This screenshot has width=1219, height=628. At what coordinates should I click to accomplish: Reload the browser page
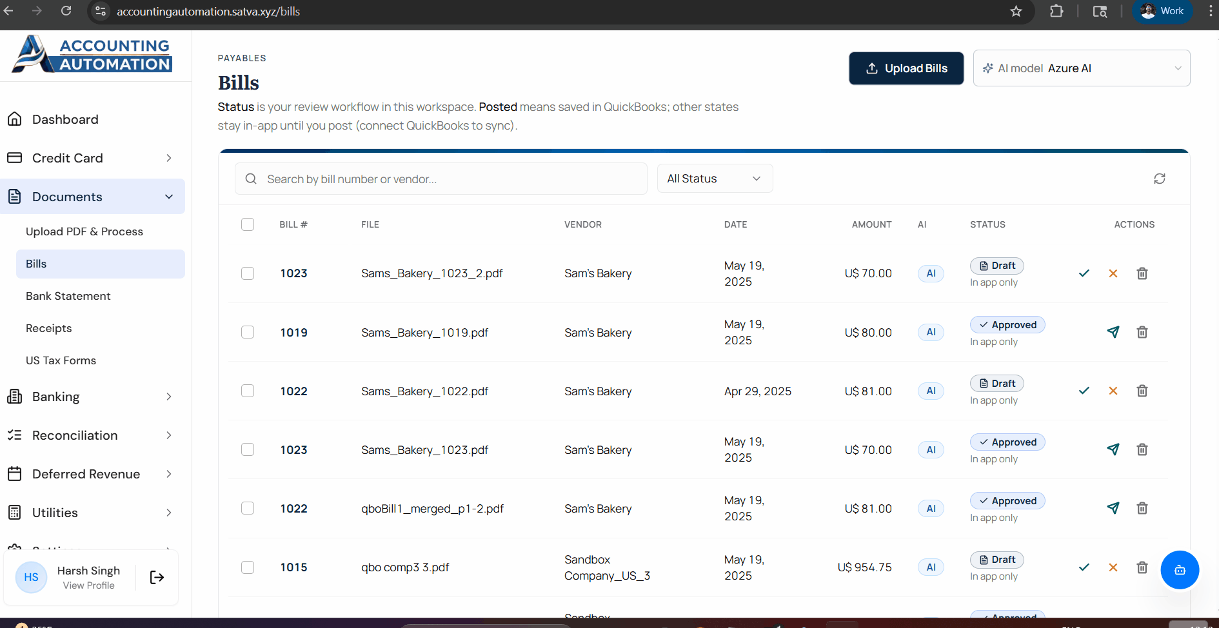(66, 11)
